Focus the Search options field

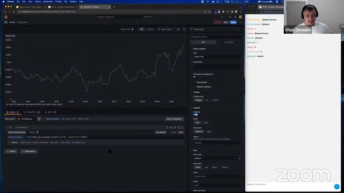[x=216, y=37]
